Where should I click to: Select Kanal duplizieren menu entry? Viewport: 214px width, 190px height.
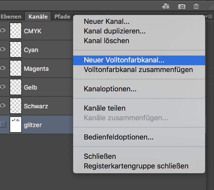[114, 31]
